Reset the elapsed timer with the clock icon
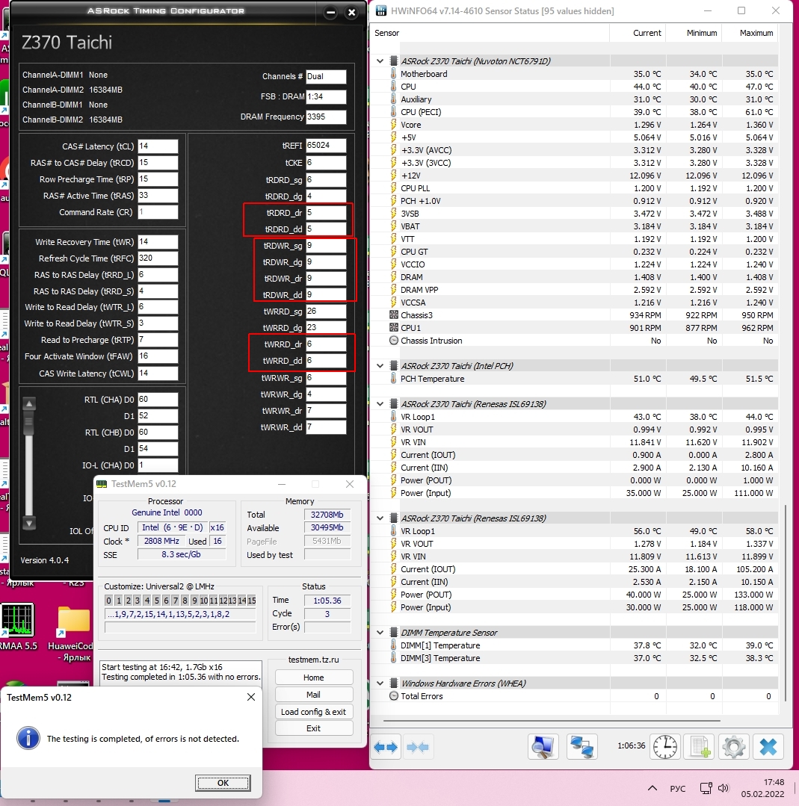799x806 pixels. 665,747
